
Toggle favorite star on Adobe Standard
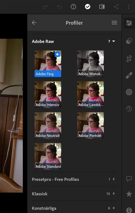(x=57, y=147)
